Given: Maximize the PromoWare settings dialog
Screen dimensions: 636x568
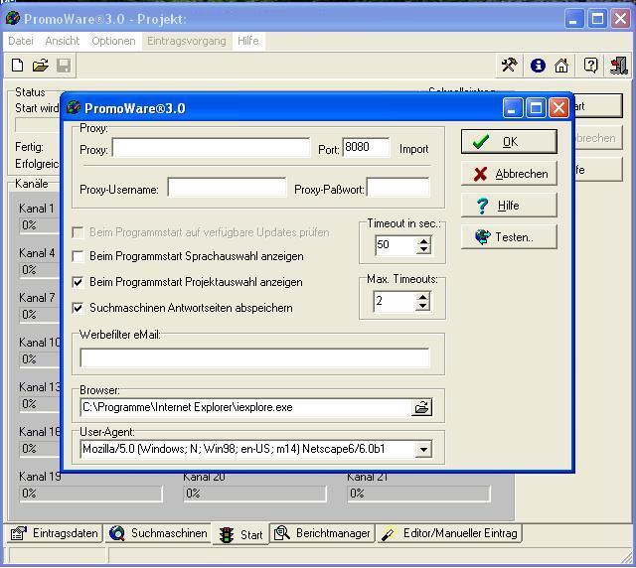Looking at the screenshot, I should [536, 108].
